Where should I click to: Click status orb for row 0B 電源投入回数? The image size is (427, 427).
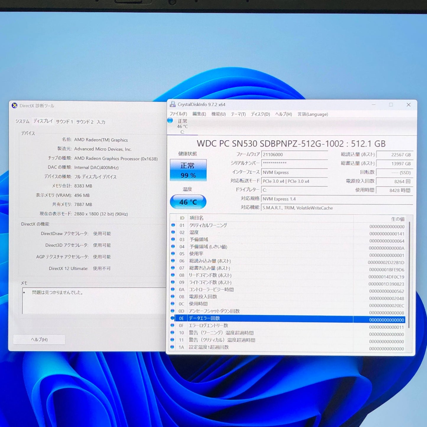tap(173, 296)
